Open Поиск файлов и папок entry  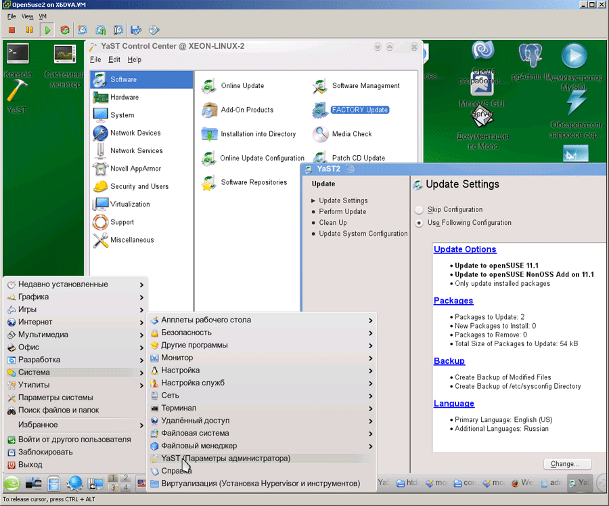[76, 410]
